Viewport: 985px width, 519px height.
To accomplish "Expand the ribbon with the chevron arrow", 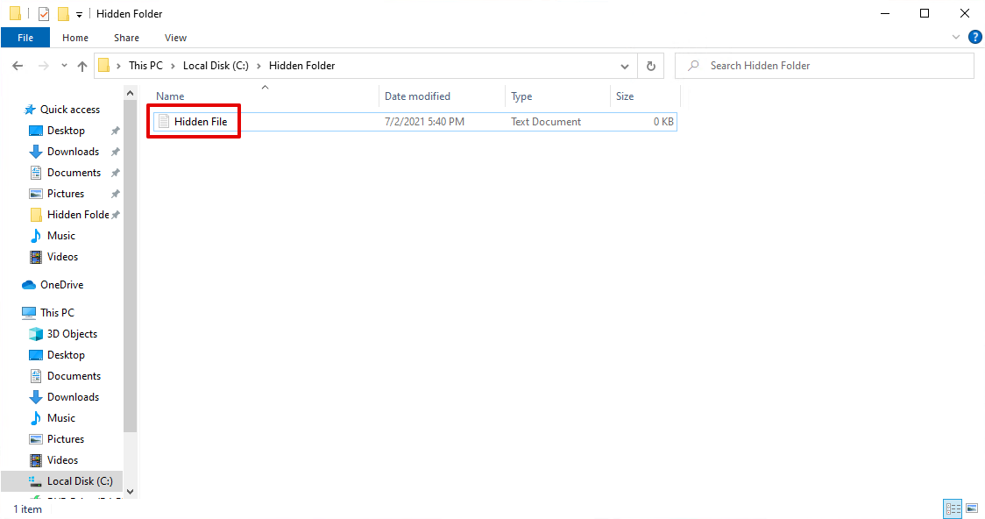I will (x=955, y=37).
